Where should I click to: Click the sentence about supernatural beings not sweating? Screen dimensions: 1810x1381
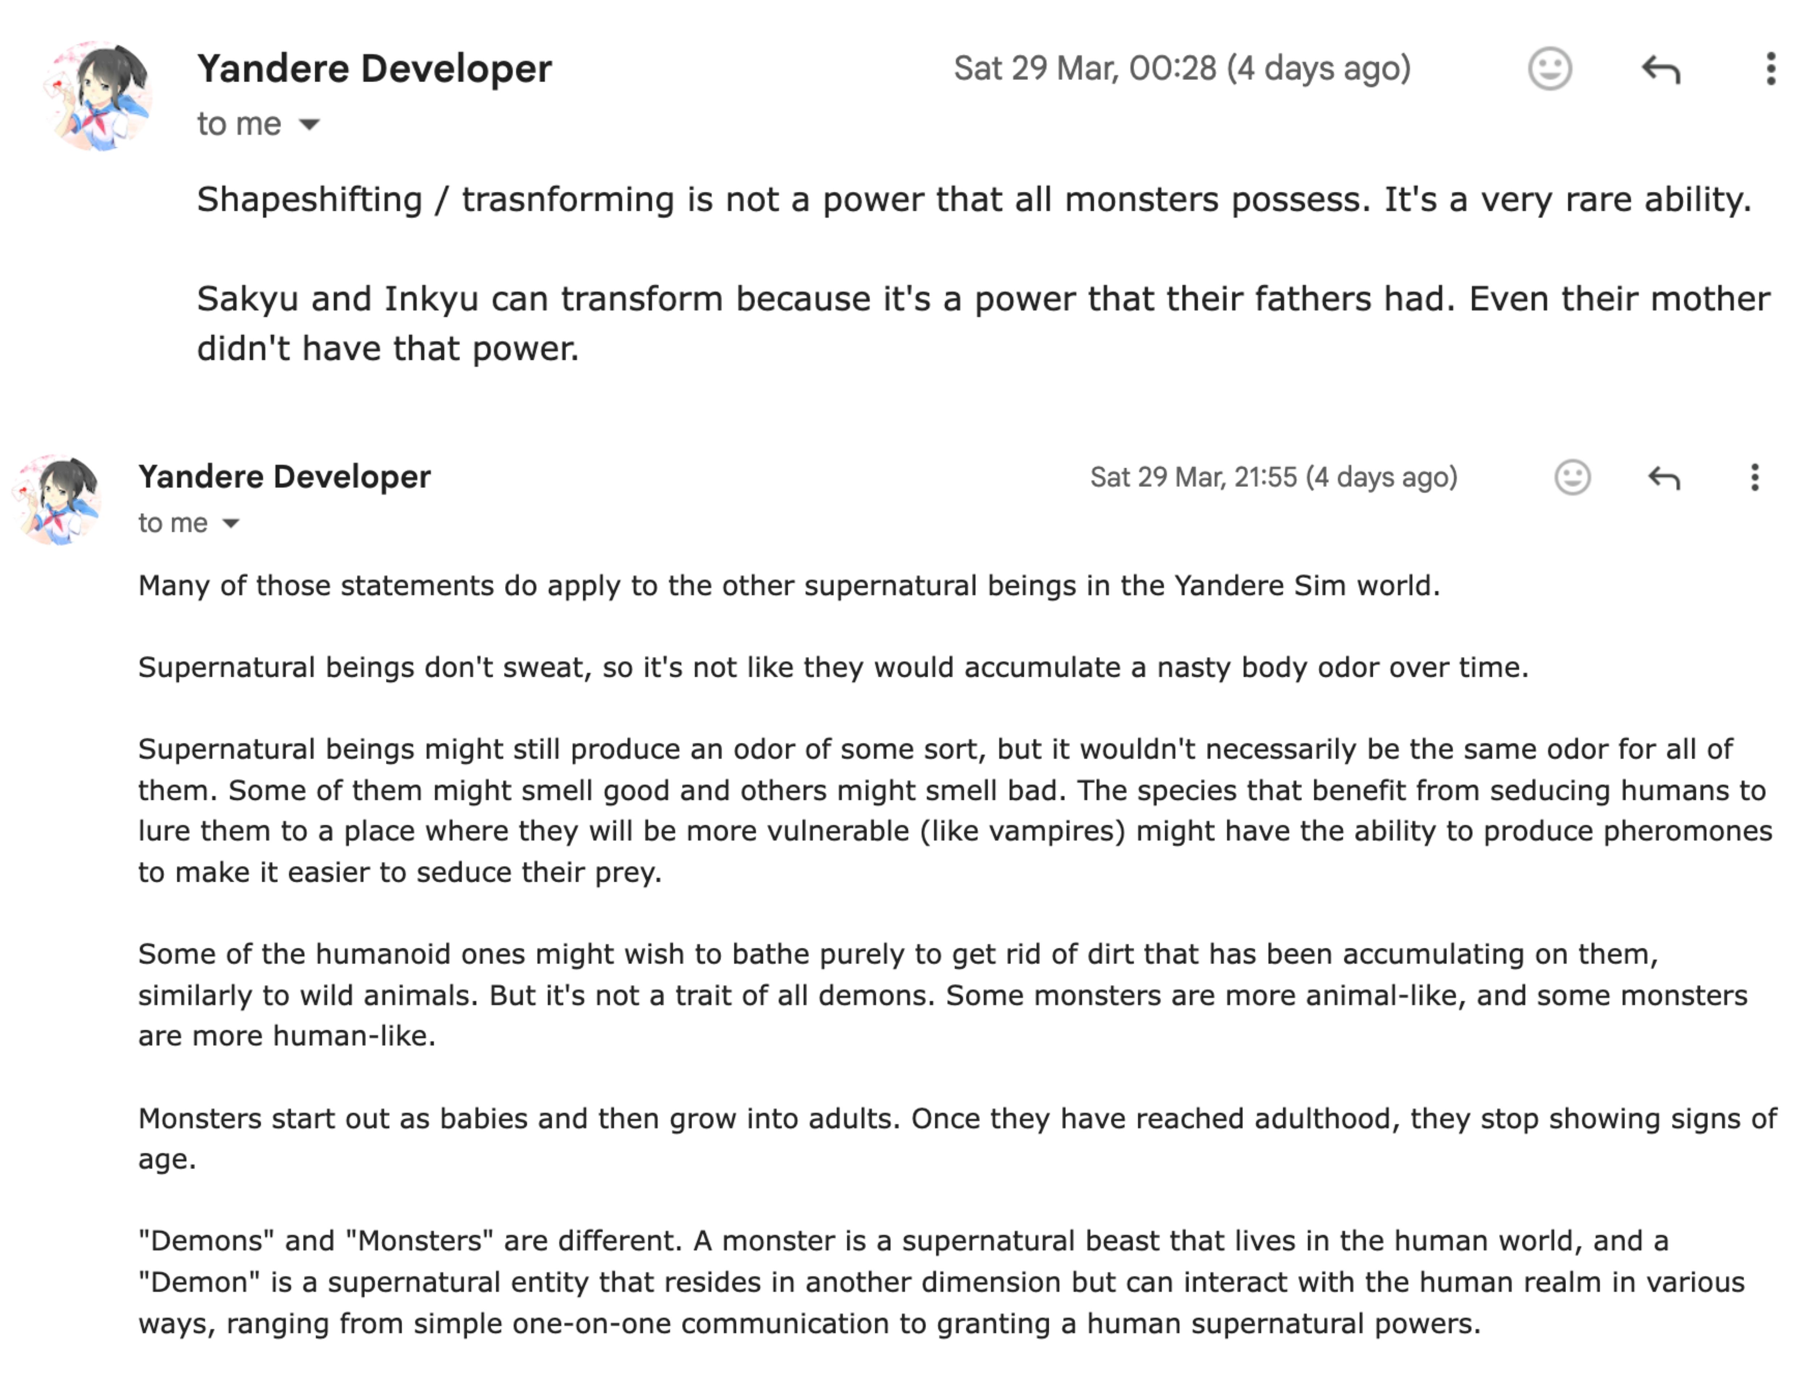(x=833, y=667)
